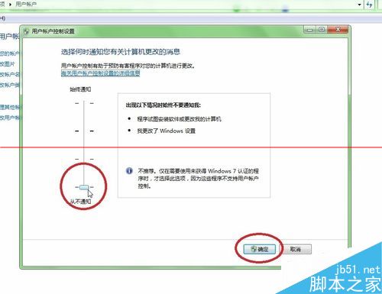Click the bold heading 出现以下情况时始终不要通知我
This screenshot has height=294, width=382.
click(x=163, y=105)
